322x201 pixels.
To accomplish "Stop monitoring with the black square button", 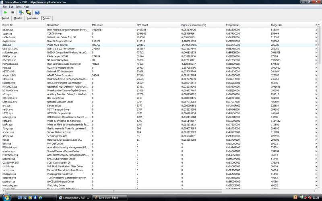I will (13, 12).
